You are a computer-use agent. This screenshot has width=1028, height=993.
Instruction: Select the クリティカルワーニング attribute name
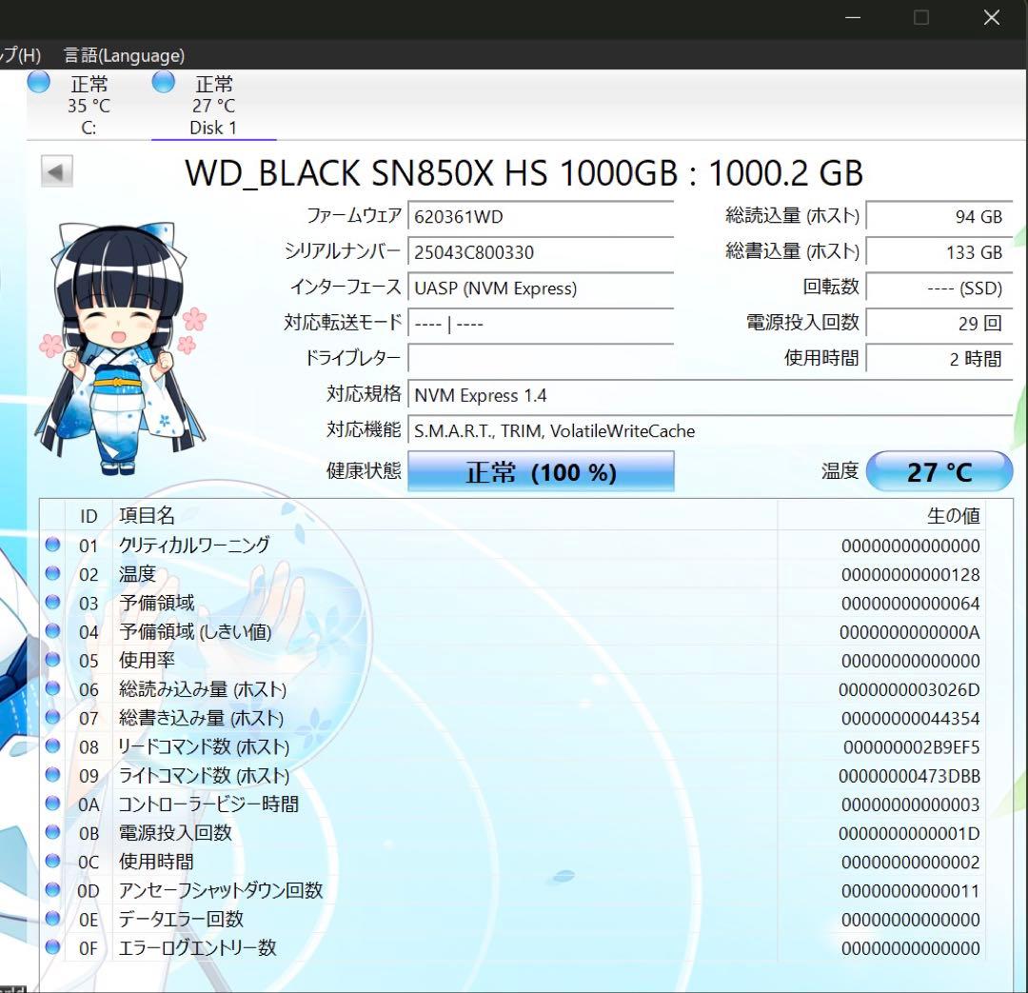(x=194, y=545)
